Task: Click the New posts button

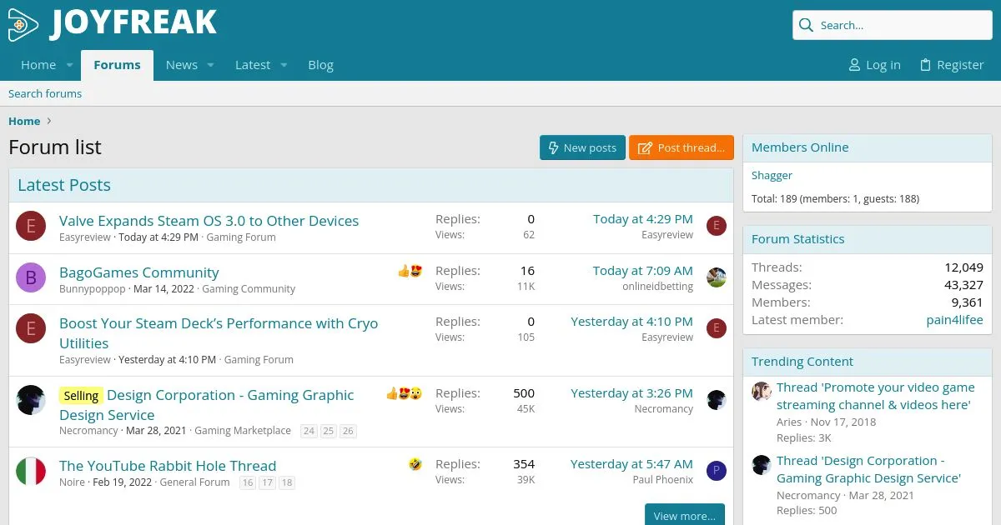Action: [x=581, y=147]
